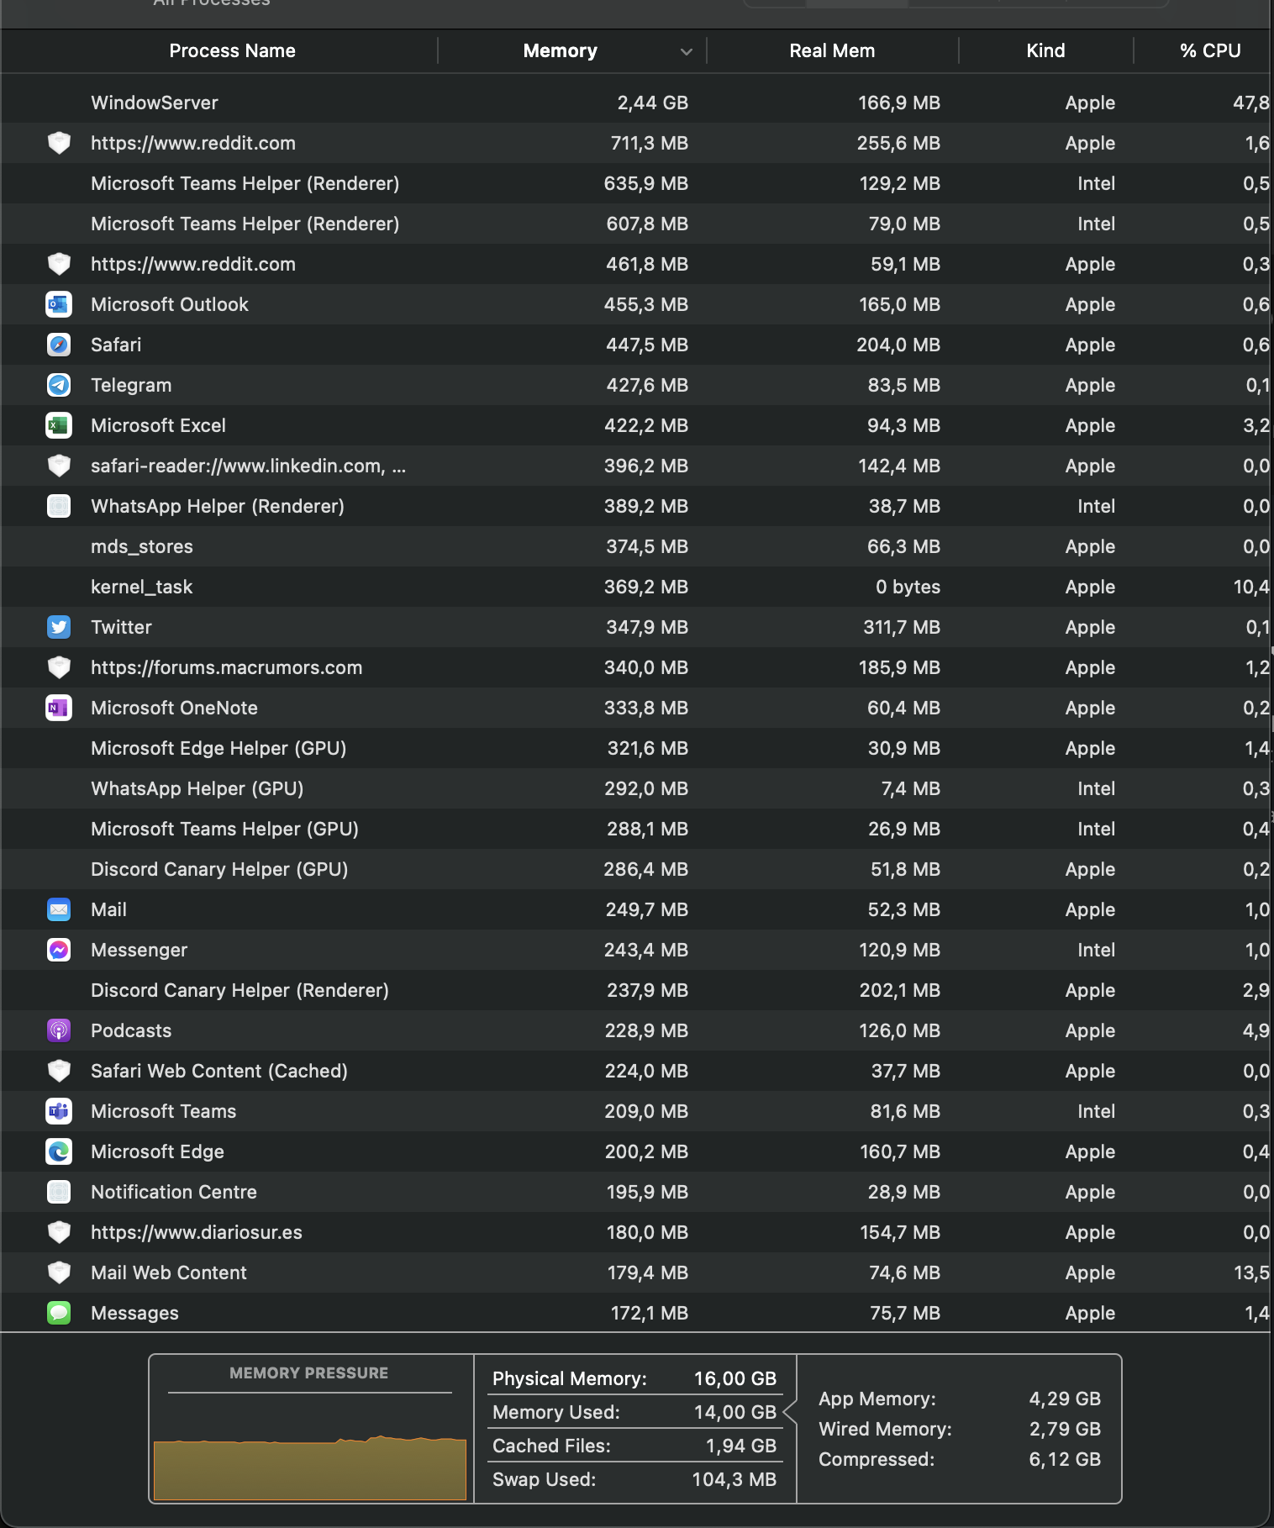Click the second reddit.com shield icon (461,8 MB)
Viewport: 1274px width, 1528px height.
[59, 264]
